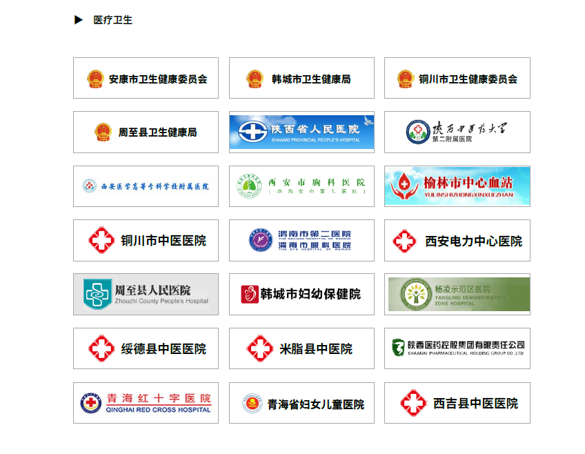Click red cross icon beside 西吉县中医医院
Image resolution: width=585 pixels, height=454 pixels.
click(x=413, y=403)
